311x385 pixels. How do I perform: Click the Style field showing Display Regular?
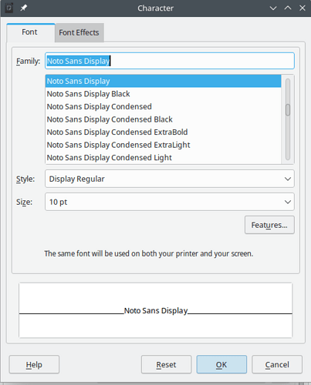pos(170,179)
